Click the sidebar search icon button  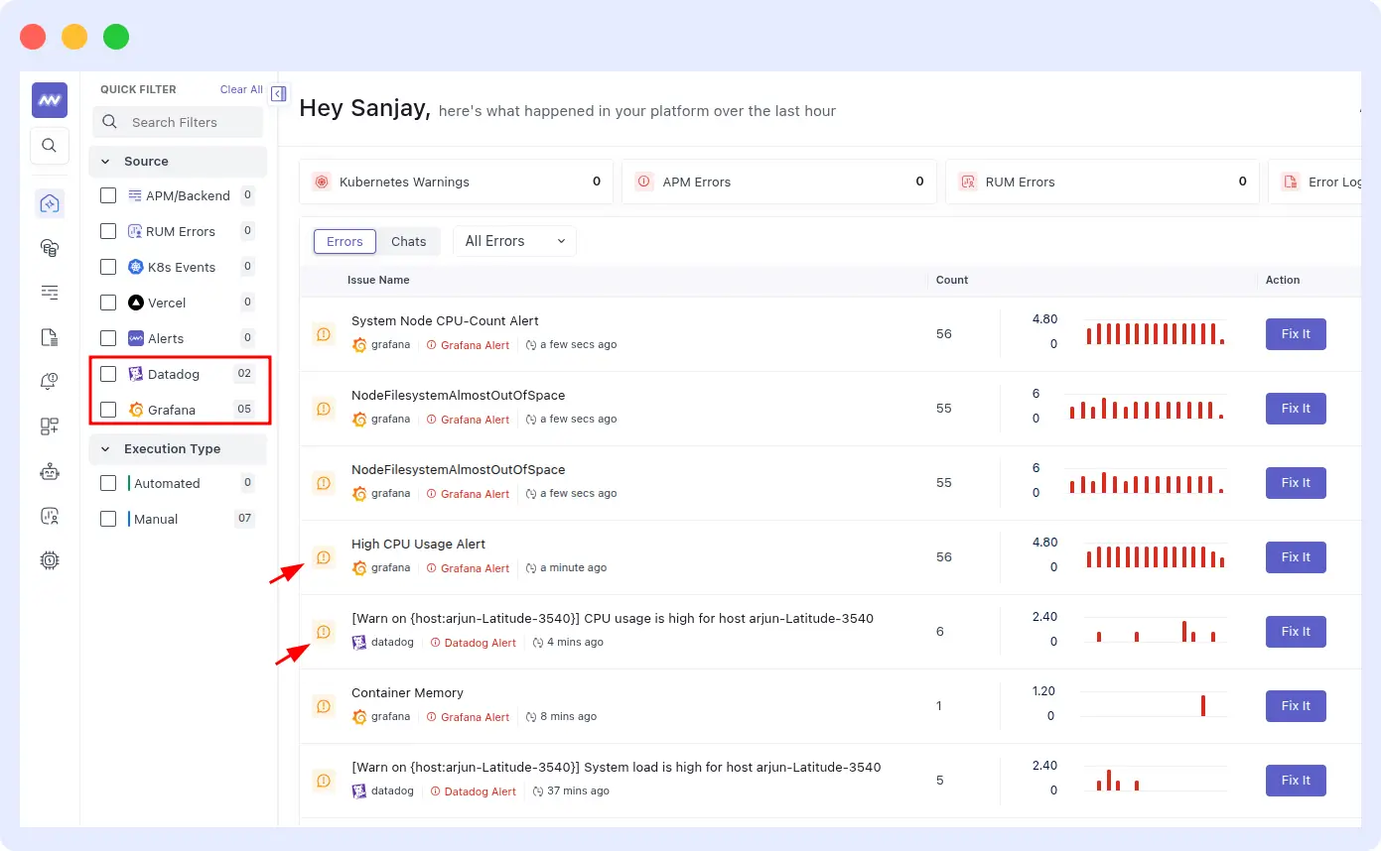tap(50, 146)
